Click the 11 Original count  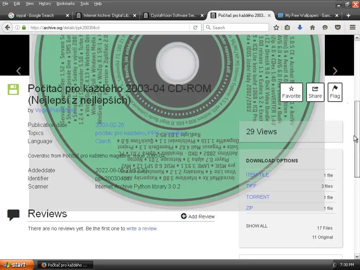point(322,237)
